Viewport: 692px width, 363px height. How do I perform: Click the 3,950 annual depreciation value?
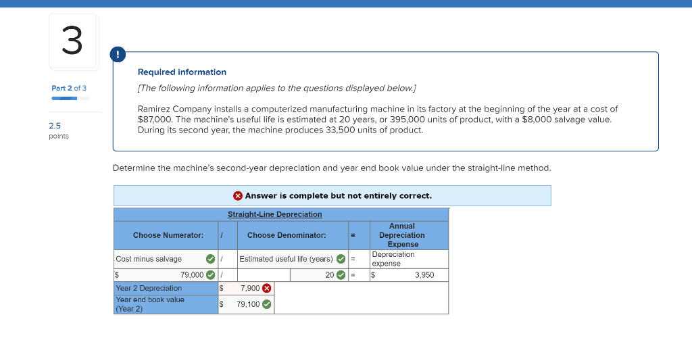coord(424,274)
